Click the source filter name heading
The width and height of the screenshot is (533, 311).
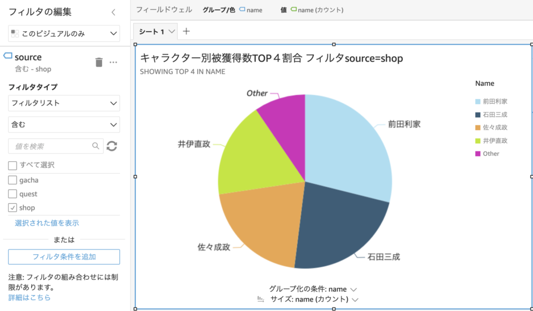[x=28, y=57]
